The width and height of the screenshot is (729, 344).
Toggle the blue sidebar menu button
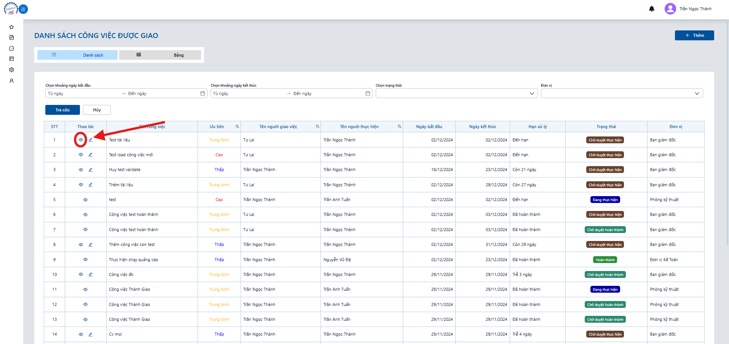23,9
